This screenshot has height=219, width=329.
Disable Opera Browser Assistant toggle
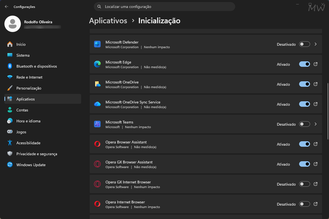tap(305, 144)
